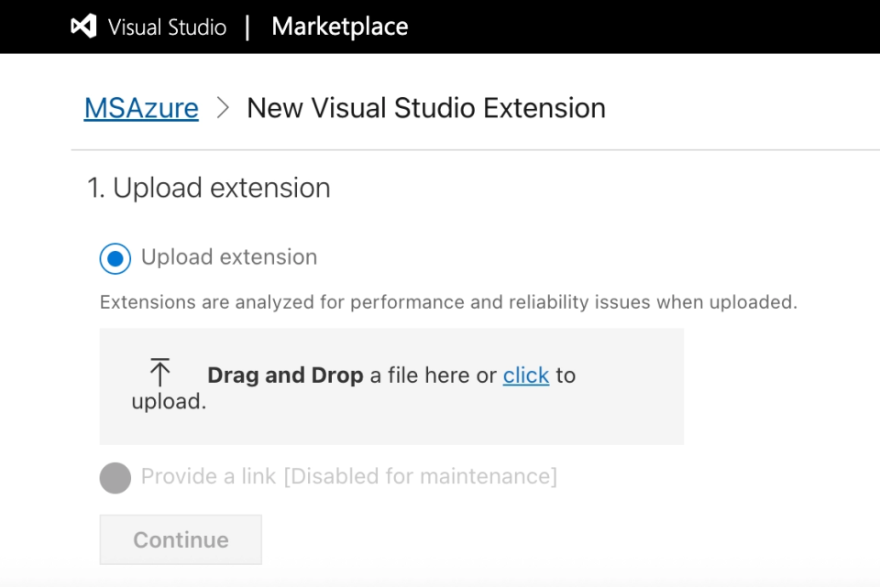The image size is (880, 587).
Task: Click the breadcrumb chevron separator after MSAzure
Action: [x=224, y=108]
